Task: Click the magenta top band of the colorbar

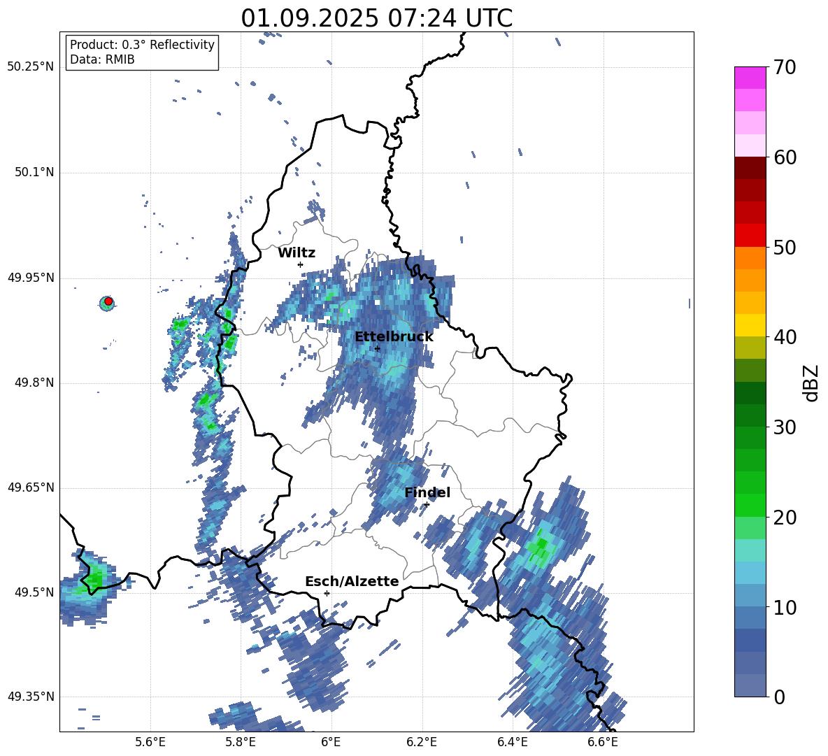Action: pyautogui.click(x=750, y=78)
